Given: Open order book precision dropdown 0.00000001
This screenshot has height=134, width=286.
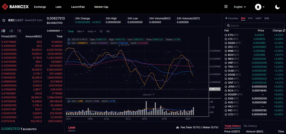Looking at the screenshot, I should click(55, 31).
